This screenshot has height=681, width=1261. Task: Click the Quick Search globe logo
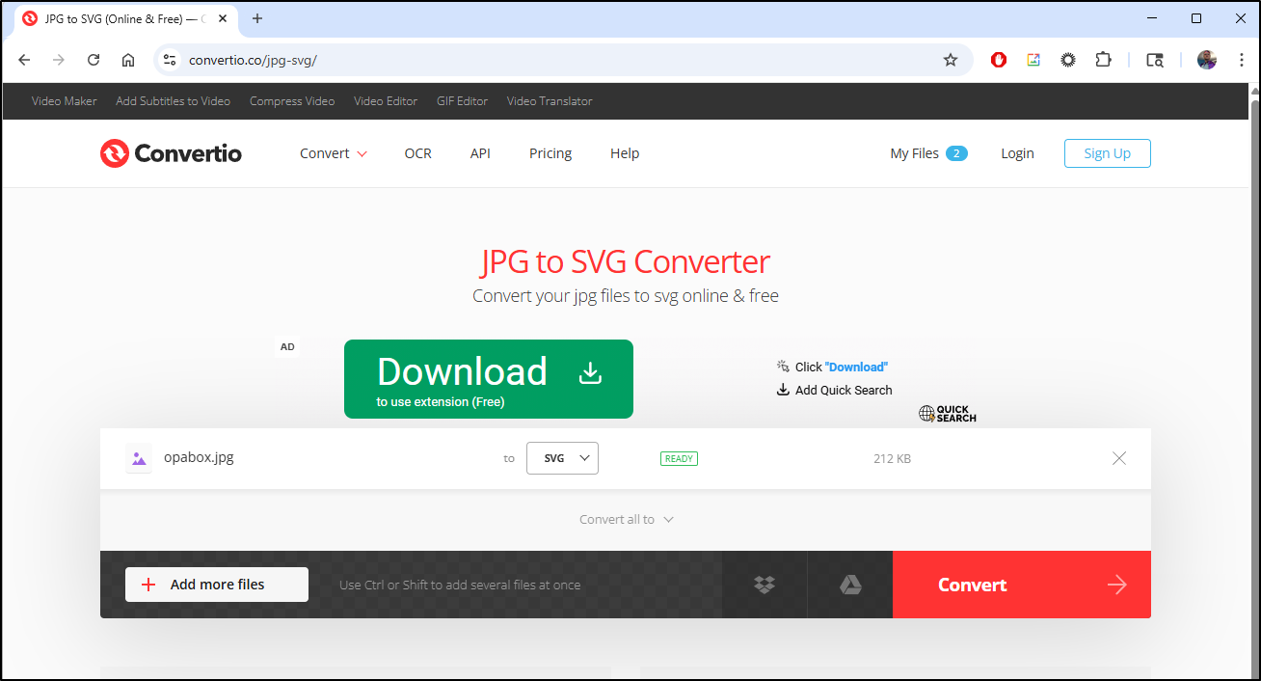pyautogui.click(x=948, y=413)
